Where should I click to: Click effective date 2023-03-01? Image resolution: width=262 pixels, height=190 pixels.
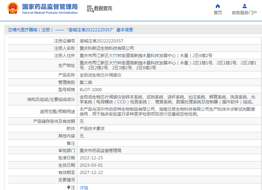(x=91, y=165)
